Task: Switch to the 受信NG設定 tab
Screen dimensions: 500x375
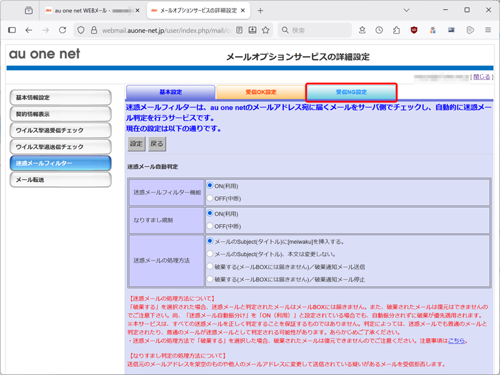Action: coord(351,92)
